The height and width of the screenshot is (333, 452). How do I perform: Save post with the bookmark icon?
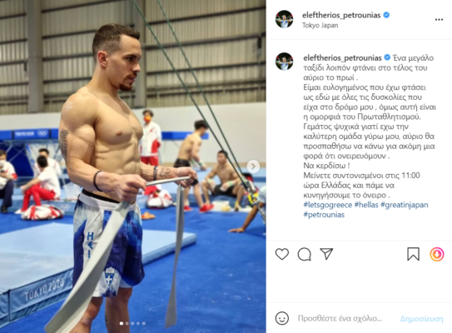point(413,254)
